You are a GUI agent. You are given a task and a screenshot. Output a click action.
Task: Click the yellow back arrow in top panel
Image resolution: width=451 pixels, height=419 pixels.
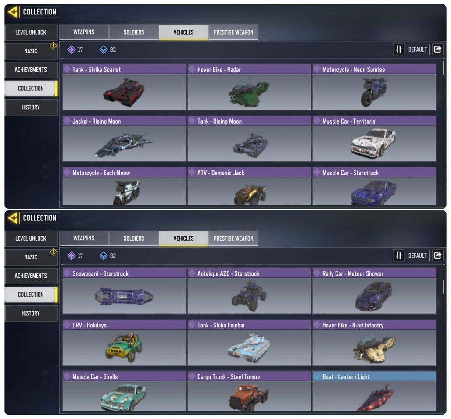pos(13,12)
